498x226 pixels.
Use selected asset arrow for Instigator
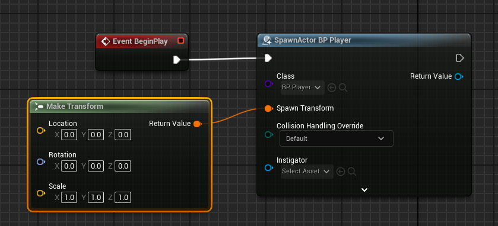(341, 172)
